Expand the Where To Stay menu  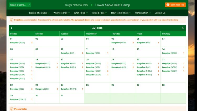tap(61, 13)
